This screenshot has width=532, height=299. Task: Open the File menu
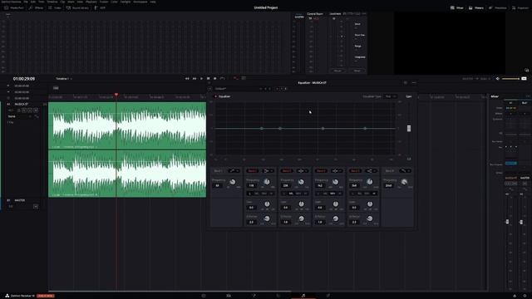[26, 2]
